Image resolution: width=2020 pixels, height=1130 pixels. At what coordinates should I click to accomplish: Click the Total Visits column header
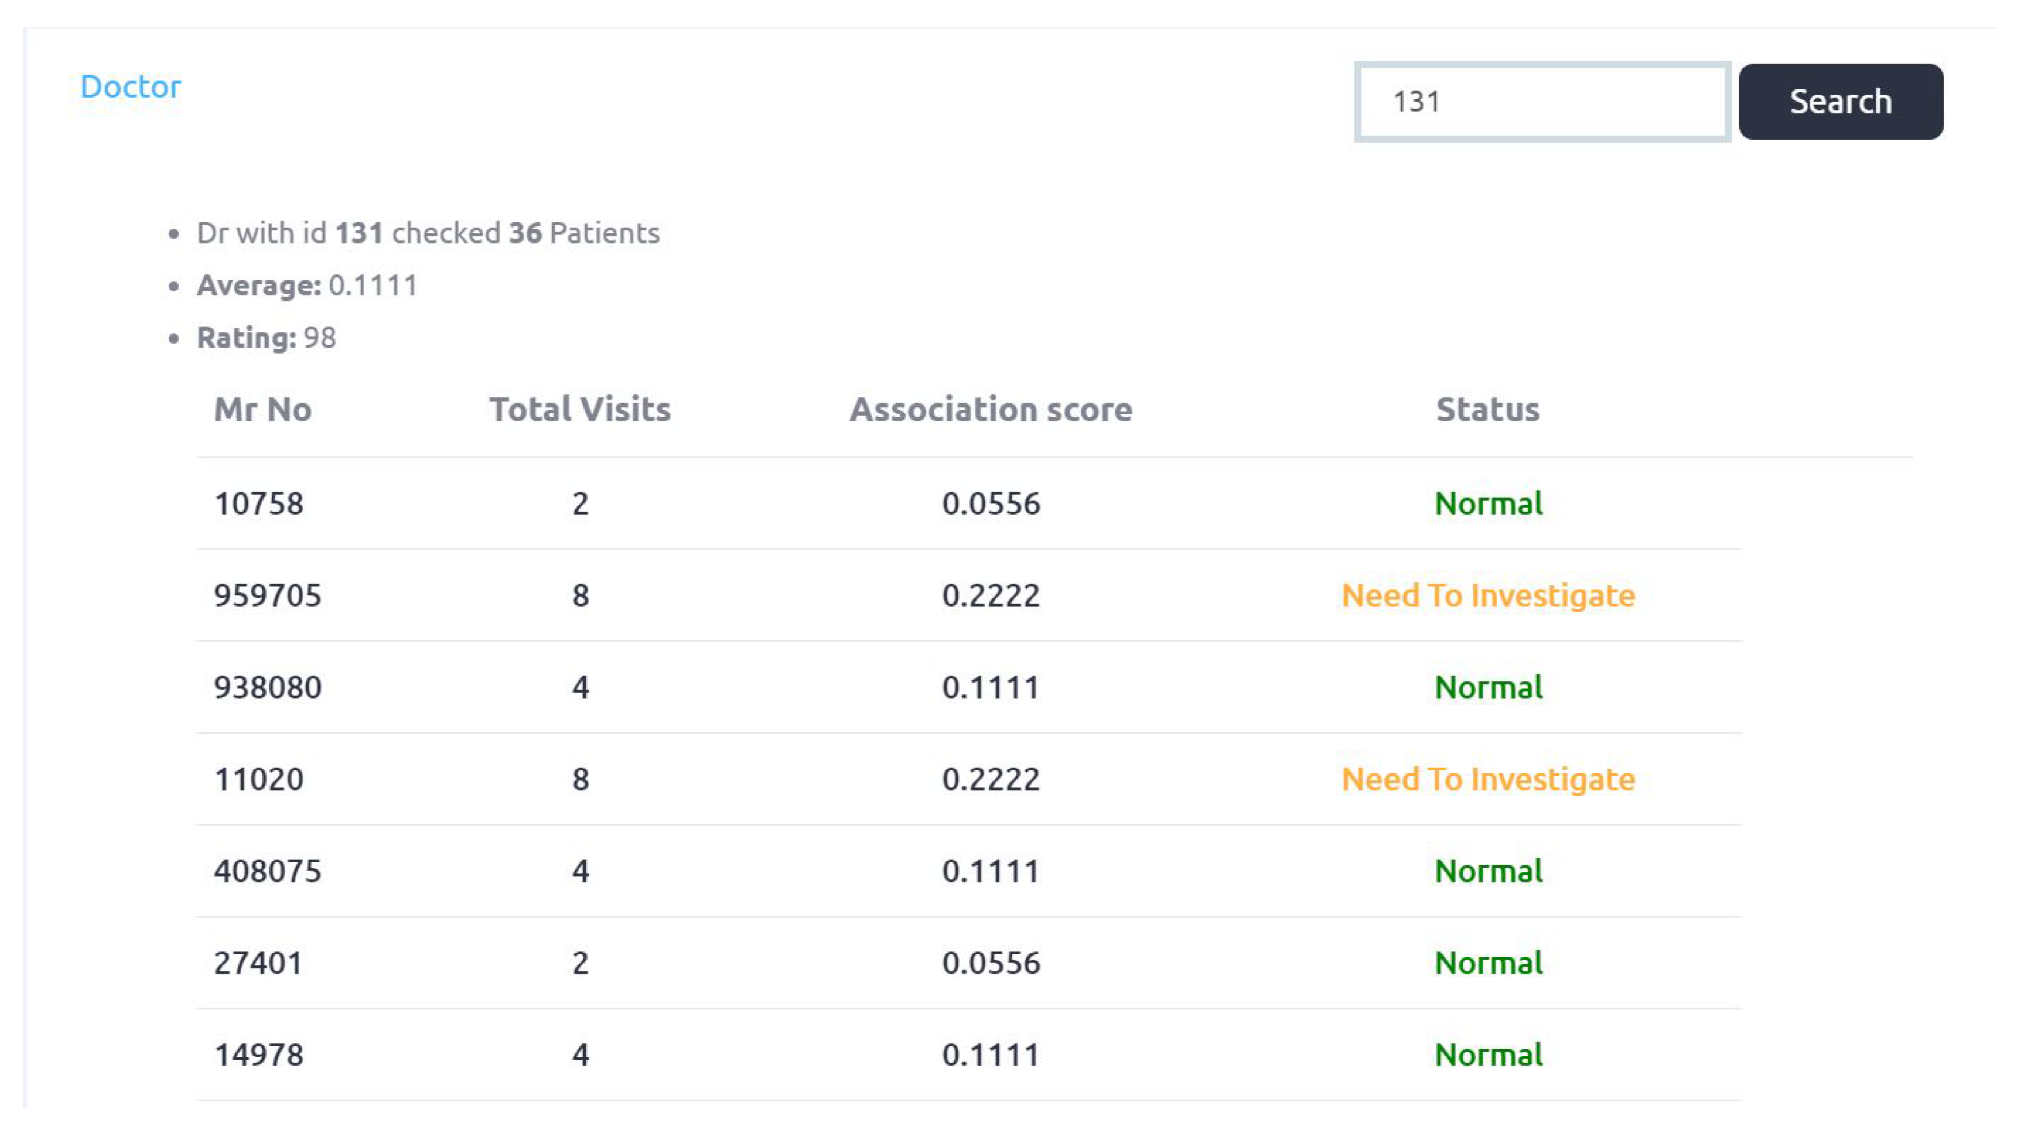point(580,409)
